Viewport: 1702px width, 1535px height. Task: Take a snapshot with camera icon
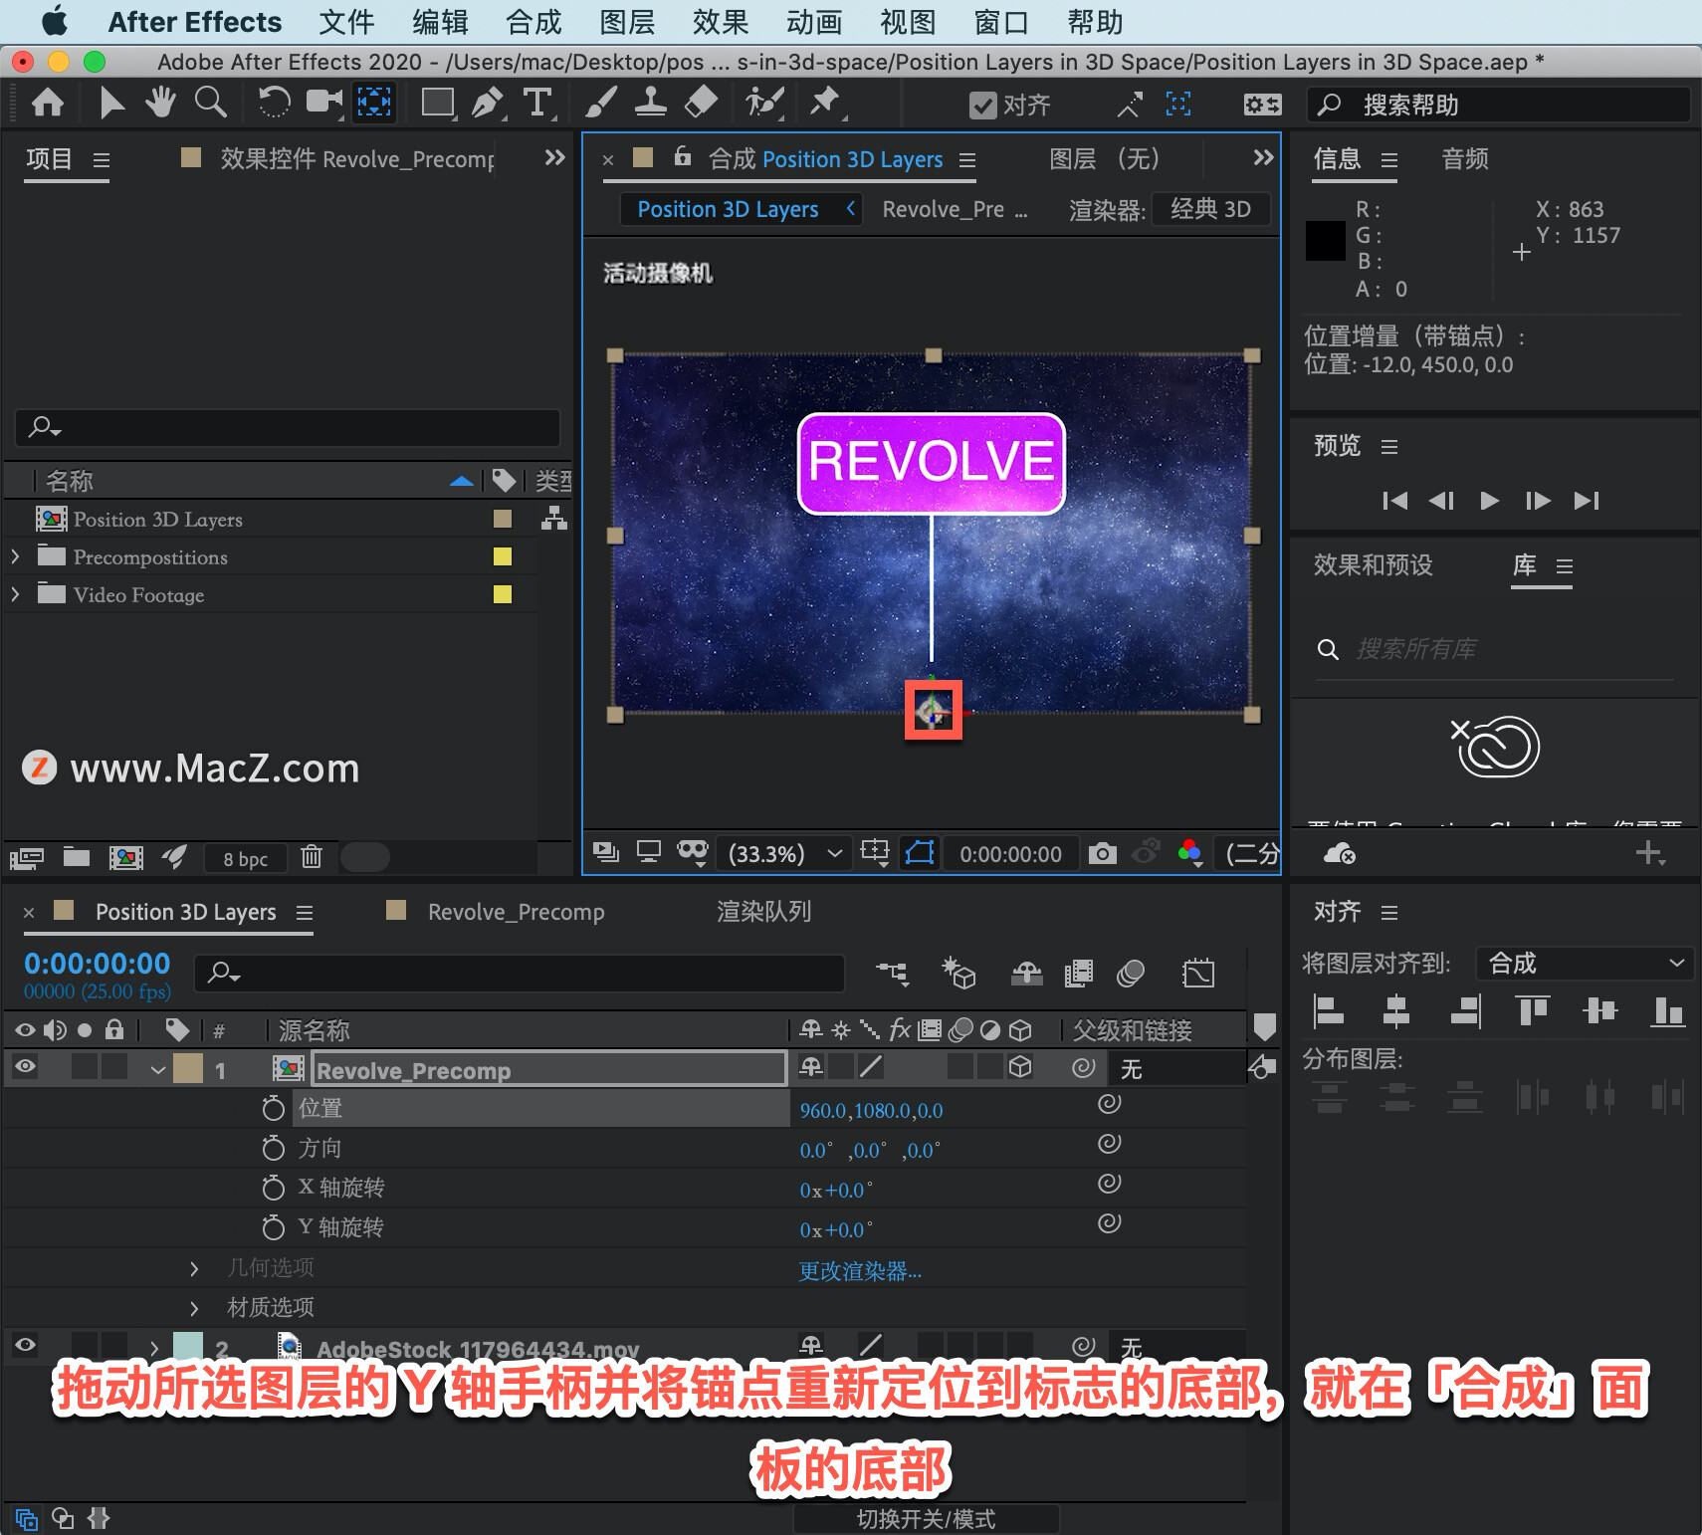[x=1102, y=853]
